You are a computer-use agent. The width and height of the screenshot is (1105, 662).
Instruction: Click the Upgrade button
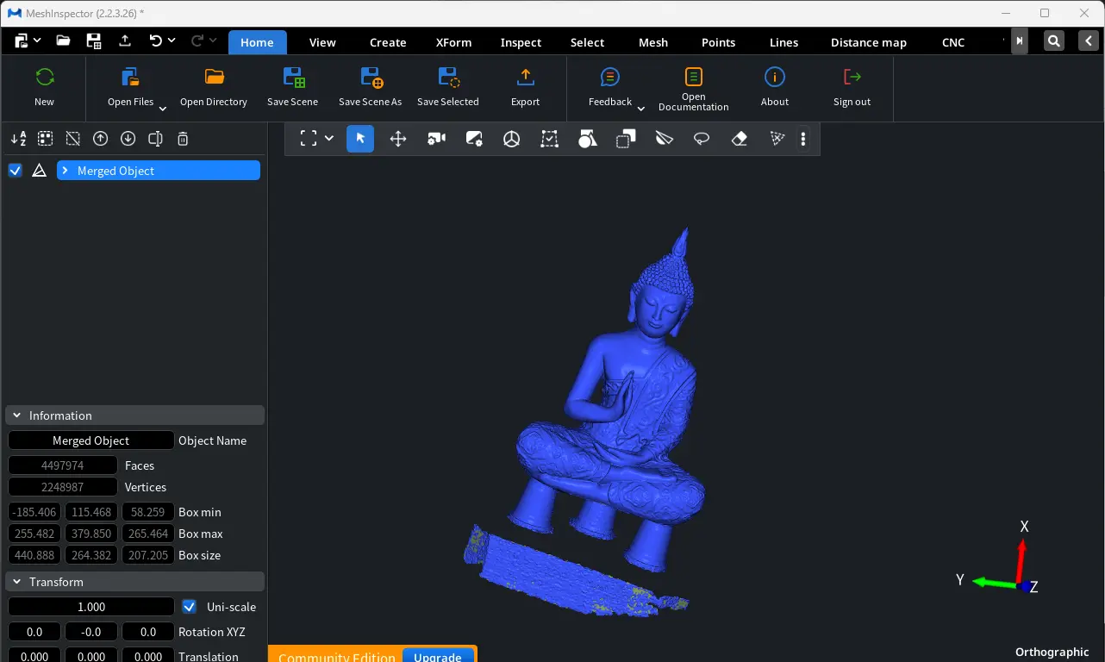438,656
